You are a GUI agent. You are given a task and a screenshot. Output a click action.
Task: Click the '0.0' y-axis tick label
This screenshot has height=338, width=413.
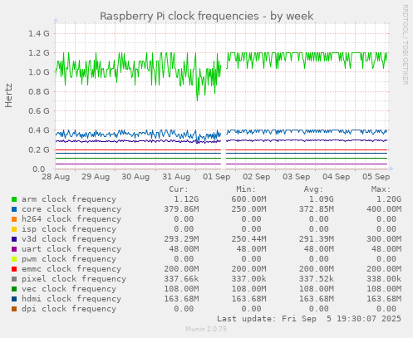point(39,169)
